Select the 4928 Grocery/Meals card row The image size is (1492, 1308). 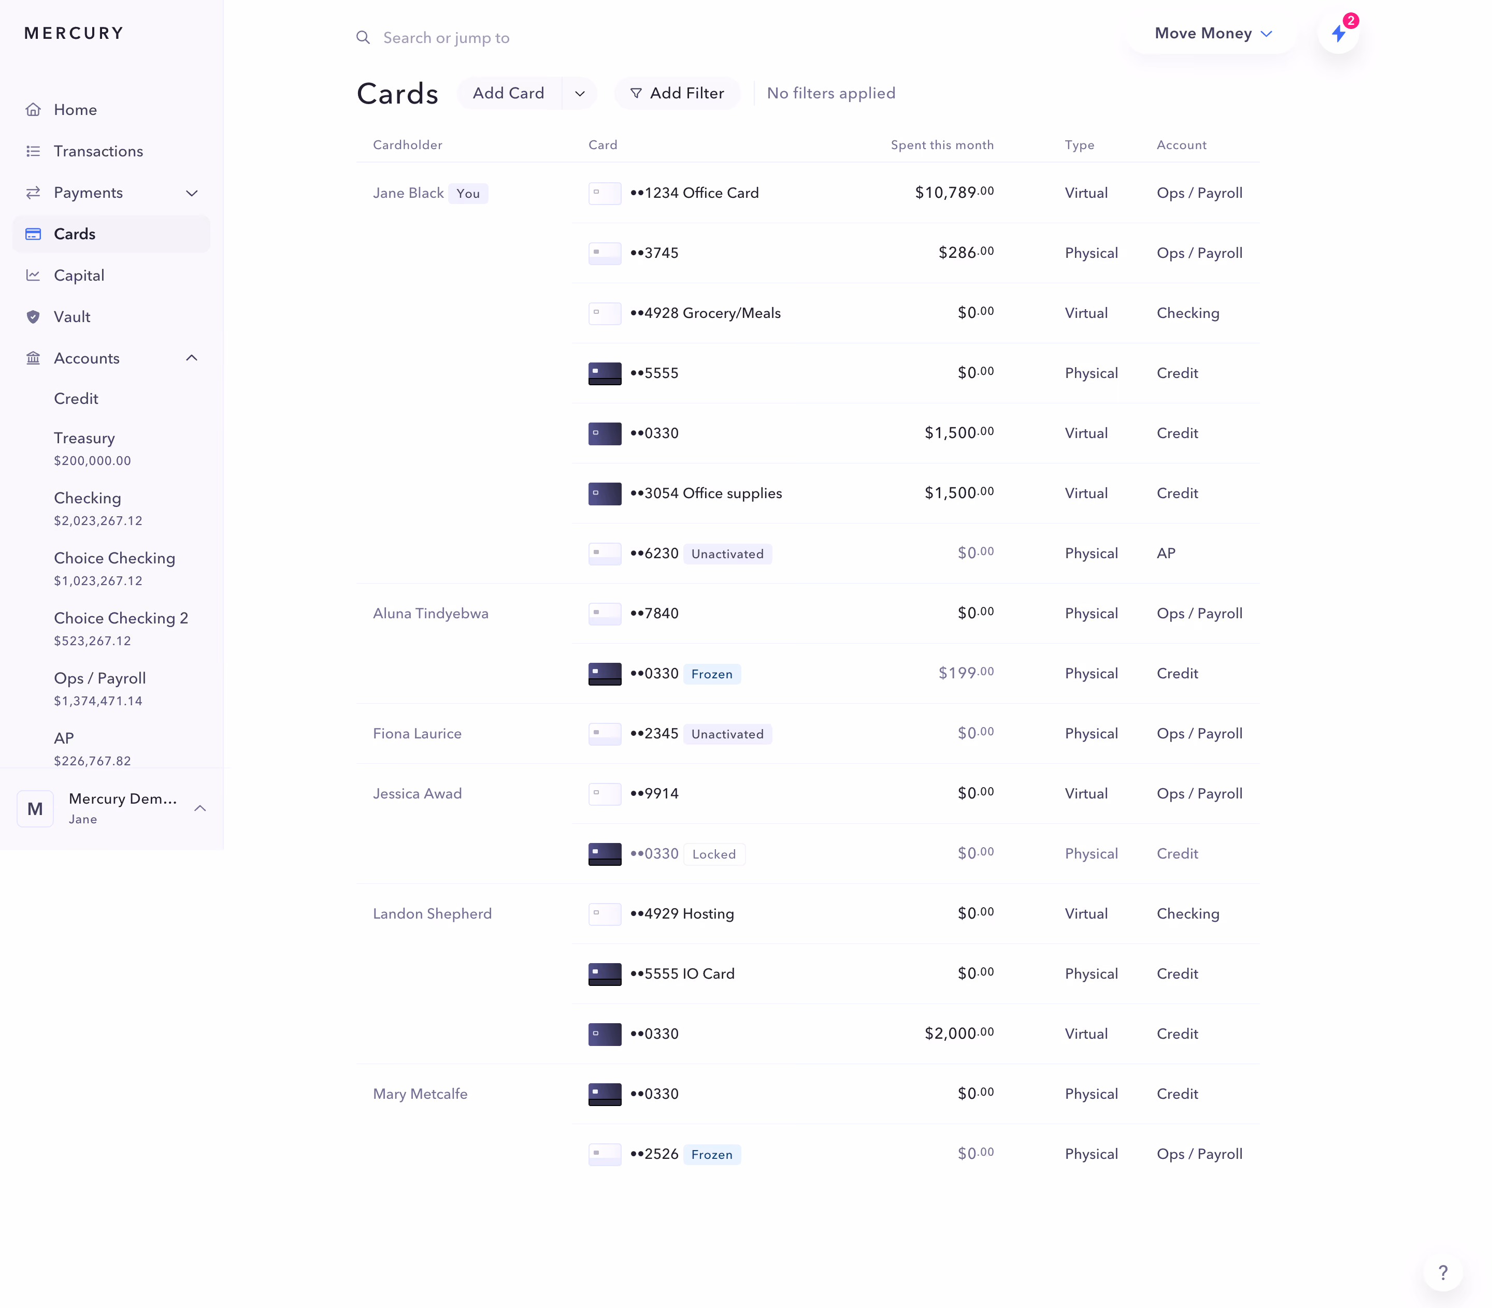click(916, 313)
